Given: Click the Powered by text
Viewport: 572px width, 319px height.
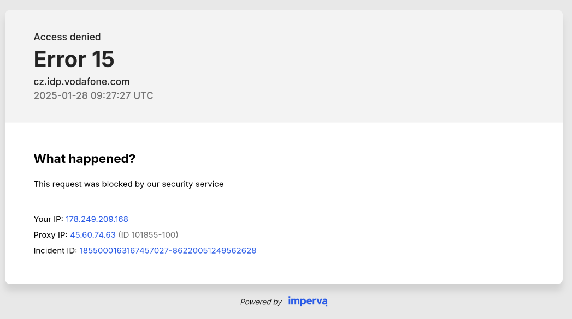Looking at the screenshot, I should pyautogui.click(x=261, y=302).
